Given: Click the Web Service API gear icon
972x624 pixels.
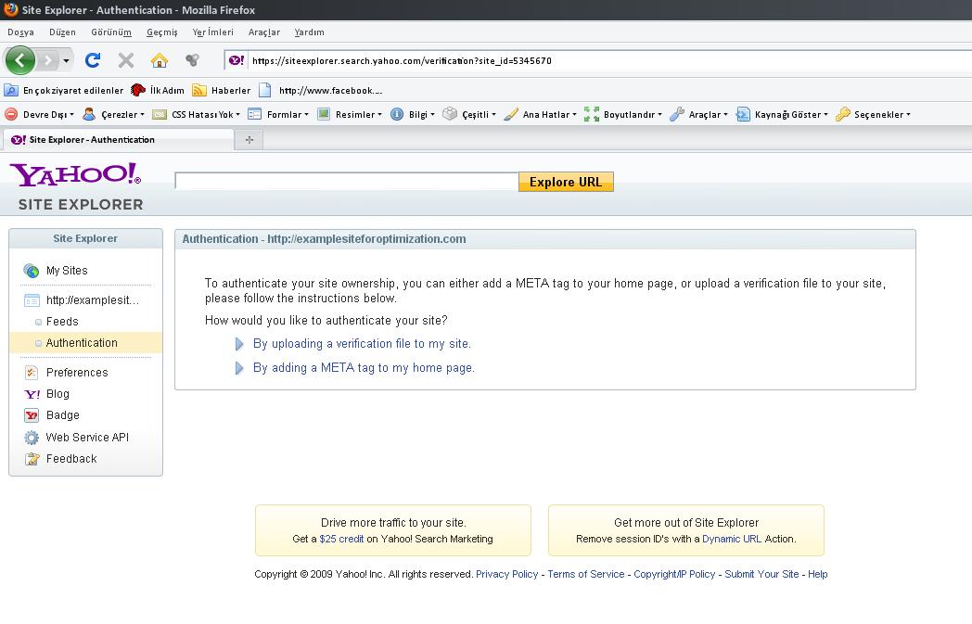Looking at the screenshot, I should click(x=31, y=438).
